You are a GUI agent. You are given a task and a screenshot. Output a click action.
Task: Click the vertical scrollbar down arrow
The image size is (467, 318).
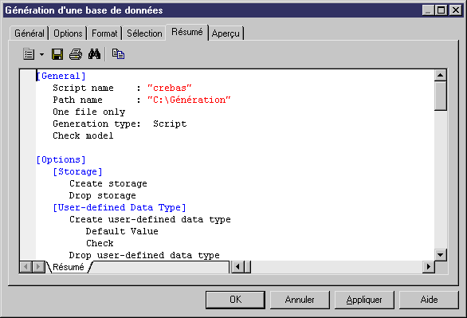tap(440, 255)
